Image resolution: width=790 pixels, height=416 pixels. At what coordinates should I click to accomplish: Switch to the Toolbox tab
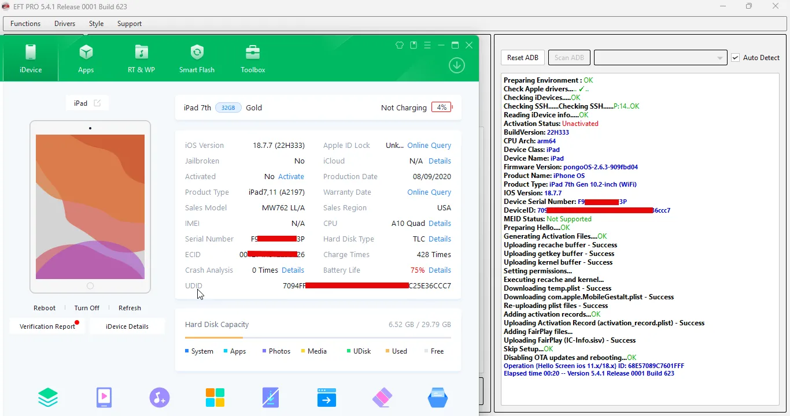[253, 59]
